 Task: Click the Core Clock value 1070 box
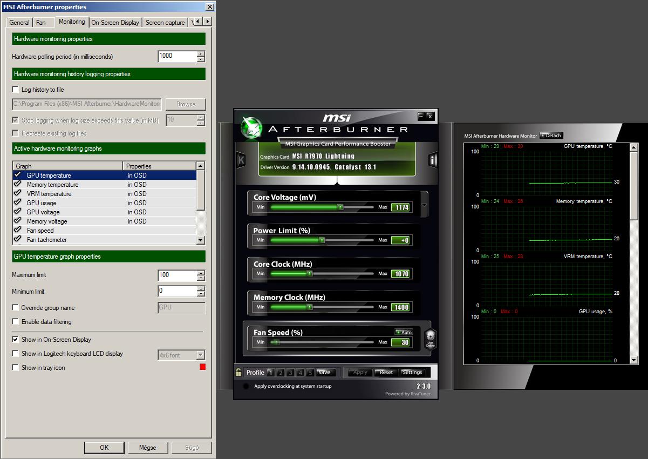coord(400,274)
